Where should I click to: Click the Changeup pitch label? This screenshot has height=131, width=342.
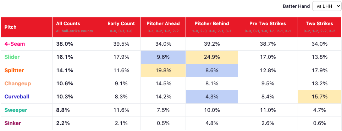pyautogui.click(x=18, y=84)
